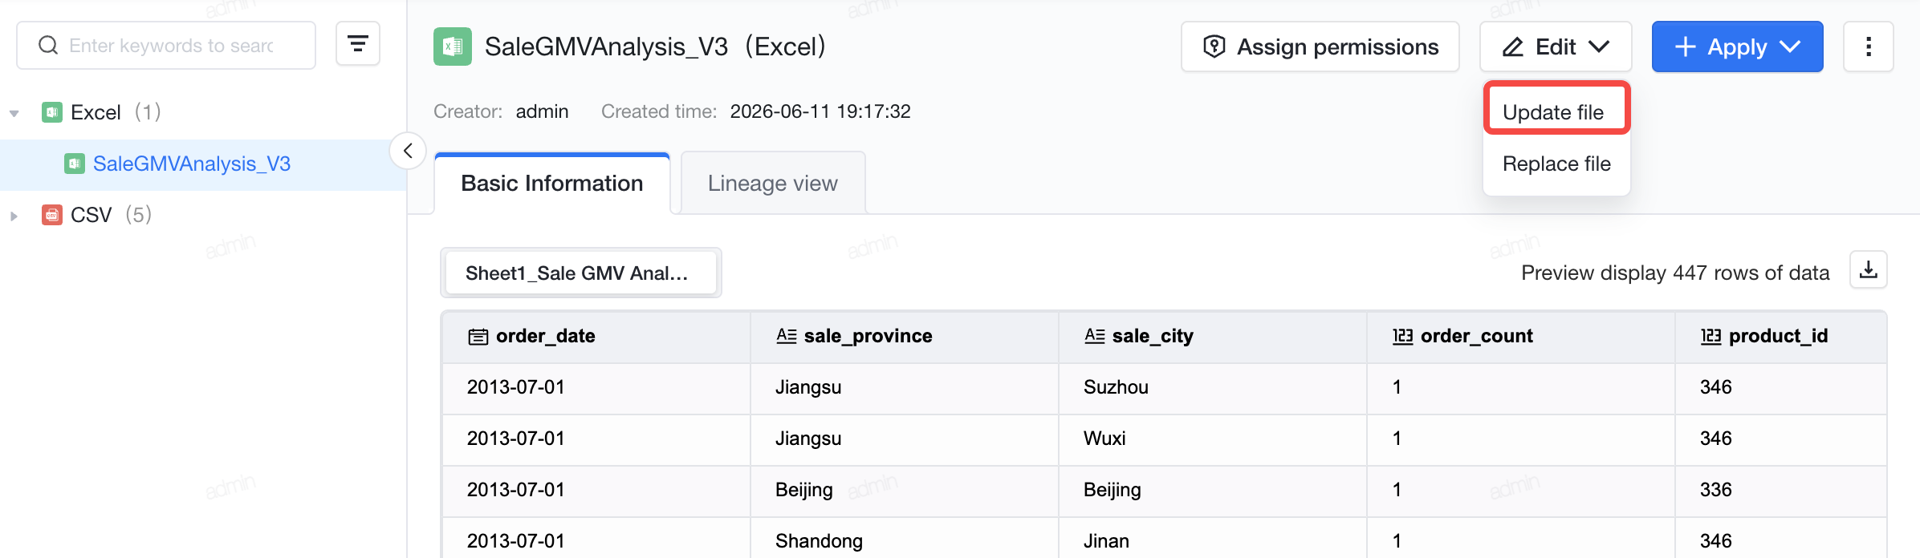Expand the CSV tree group
Image resolution: width=1920 pixels, height=558 pixels.
click(14, 216)
